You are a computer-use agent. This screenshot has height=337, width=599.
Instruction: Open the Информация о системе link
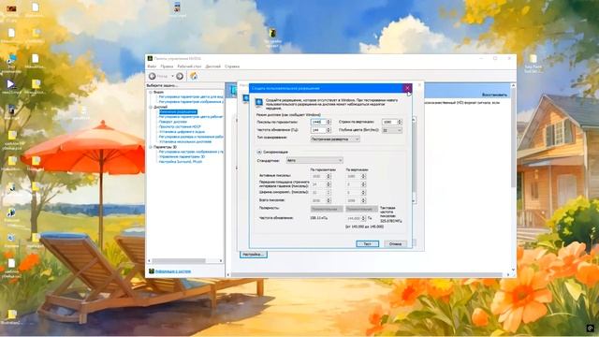(173, 271)
